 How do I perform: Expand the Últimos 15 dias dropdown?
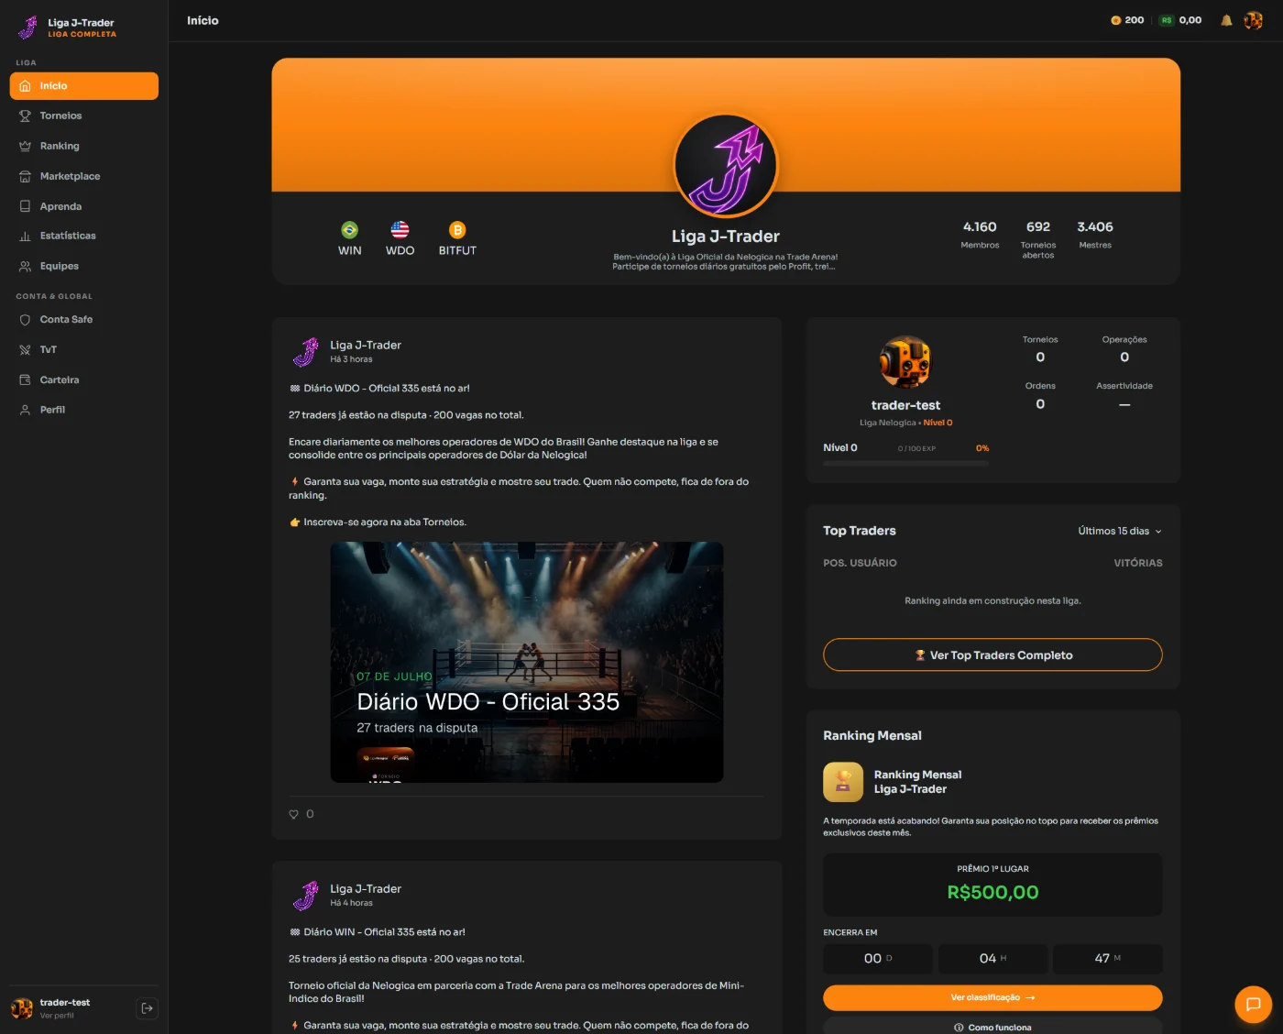tap(1120, 531)
